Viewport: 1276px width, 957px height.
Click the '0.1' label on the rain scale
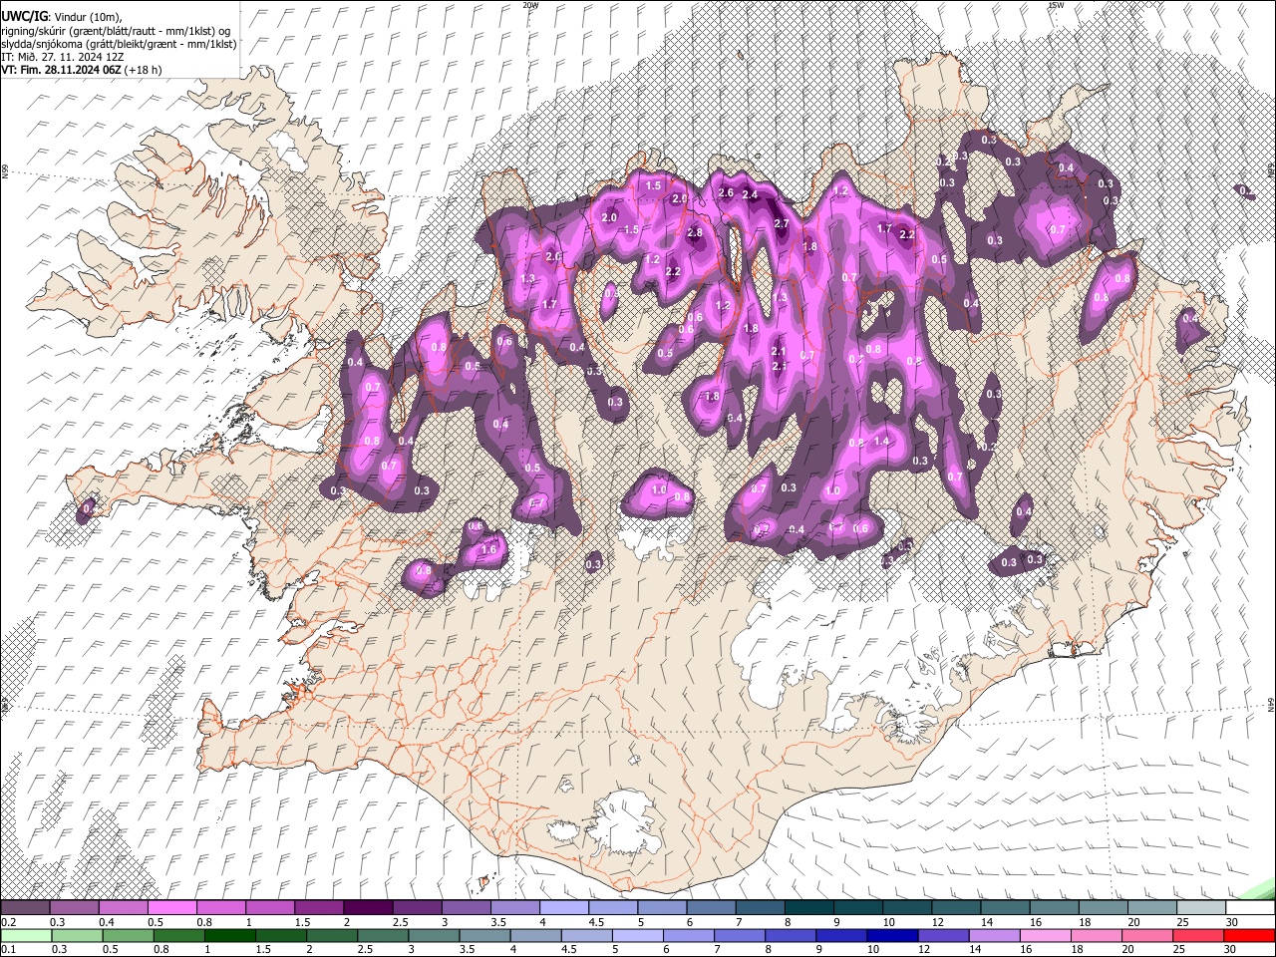8,949
